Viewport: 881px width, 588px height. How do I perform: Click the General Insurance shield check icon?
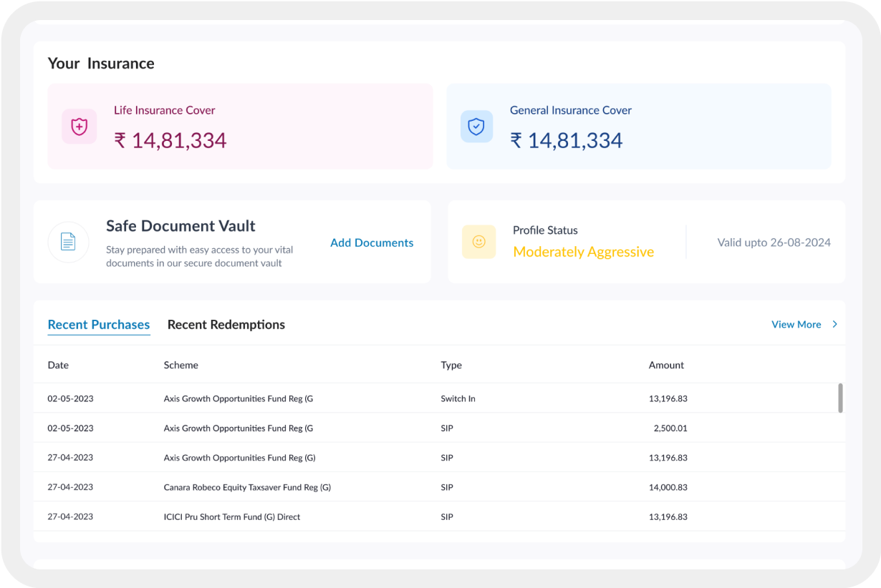pyautogui.click(x=476, y=127)
